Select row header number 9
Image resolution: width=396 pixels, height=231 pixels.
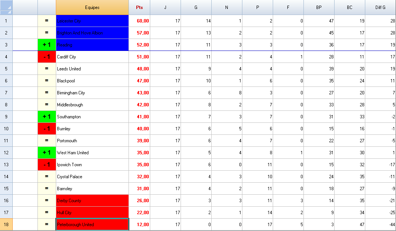6,117
